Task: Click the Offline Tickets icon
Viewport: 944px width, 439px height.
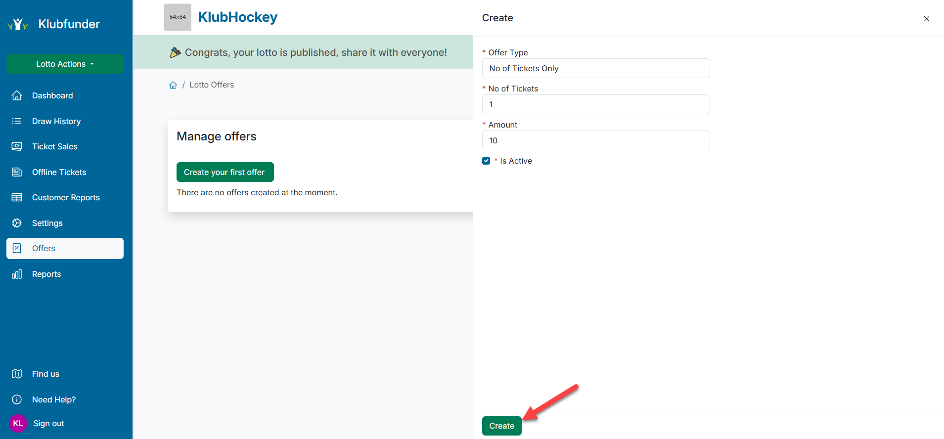Action: [17, 172]
